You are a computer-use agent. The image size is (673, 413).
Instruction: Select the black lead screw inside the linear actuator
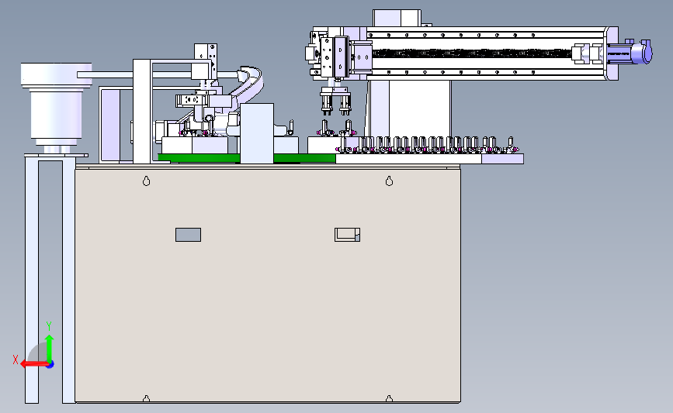pyautogui.click(x=472, y=53)
